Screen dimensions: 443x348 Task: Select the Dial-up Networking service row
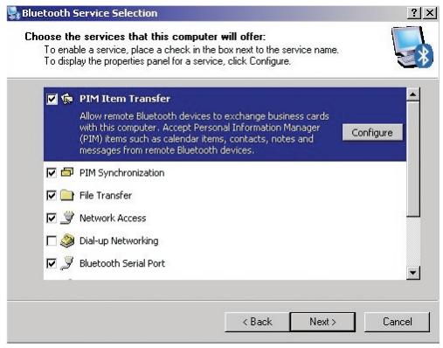click(225, 240)
